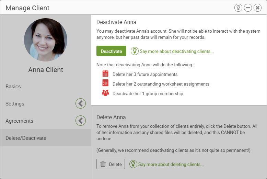Open the Basics section

(x=45, y=87)
